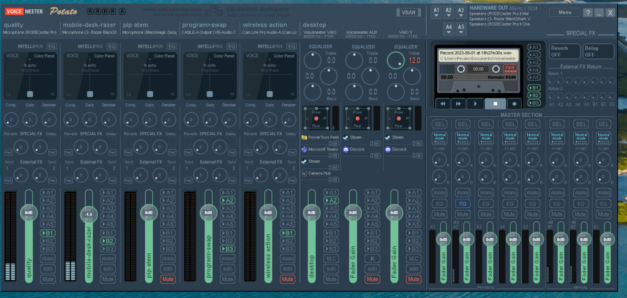627x298 pixels.
Task: Enable mono on the mobile-desk-razer strip
Action: coord(108,258)
